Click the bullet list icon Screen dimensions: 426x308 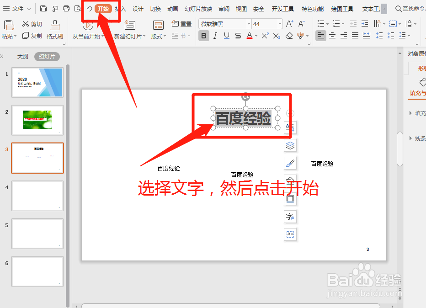(321, 24)
